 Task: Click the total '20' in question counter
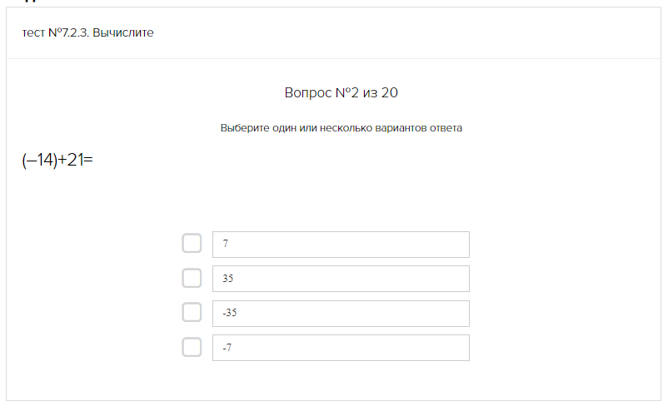point(389,92)
